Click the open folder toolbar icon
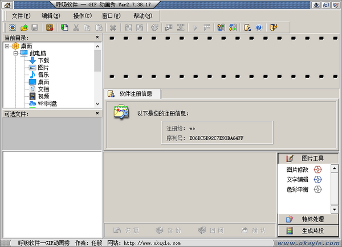342x247 pixels. click(24, 27)
